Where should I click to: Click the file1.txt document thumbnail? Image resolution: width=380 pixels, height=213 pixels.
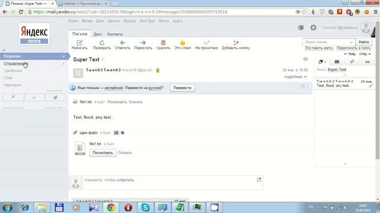(x=80, y=149)
